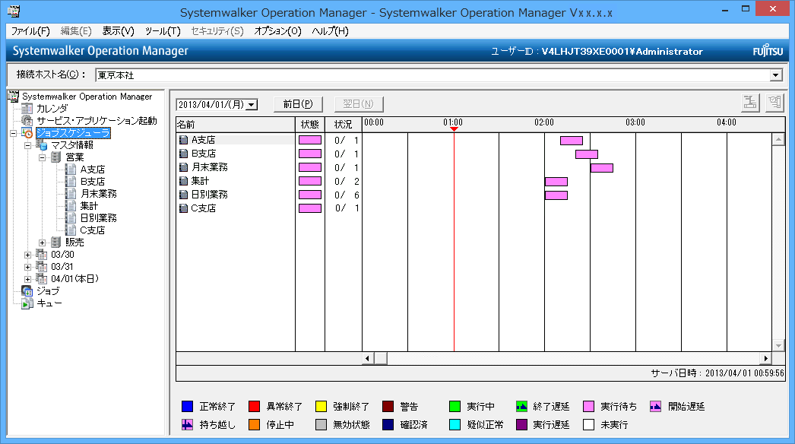Viewport: 795px width, 444px height.
Task: Click the vertical scrollbar up arrow
Action: (x=779, y=140)
